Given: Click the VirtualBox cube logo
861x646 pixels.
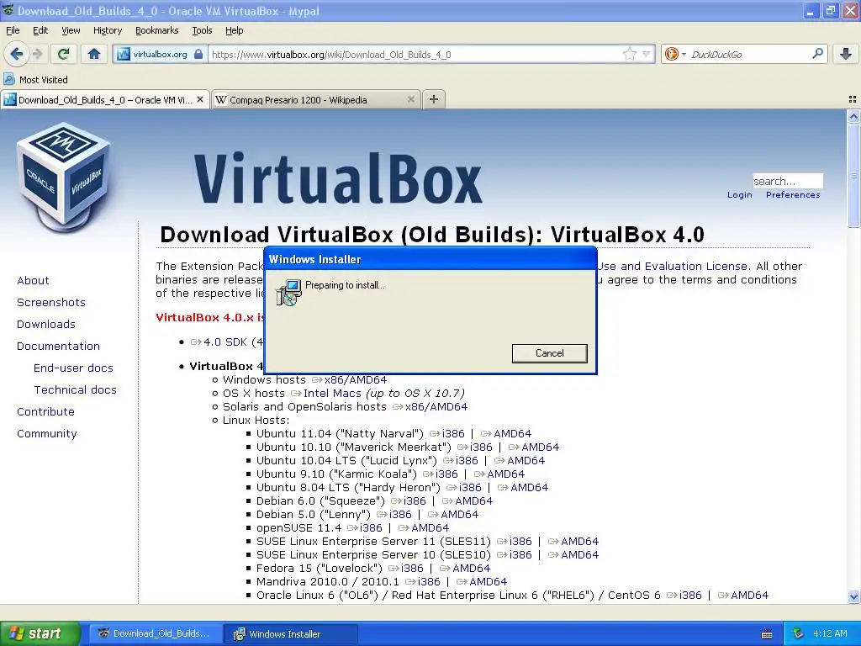Looking at the screenshot, I should pos(64,177).
